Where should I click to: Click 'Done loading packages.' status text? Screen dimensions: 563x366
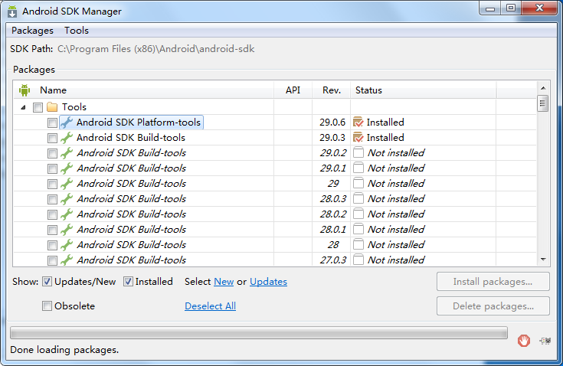coord(64,349)
